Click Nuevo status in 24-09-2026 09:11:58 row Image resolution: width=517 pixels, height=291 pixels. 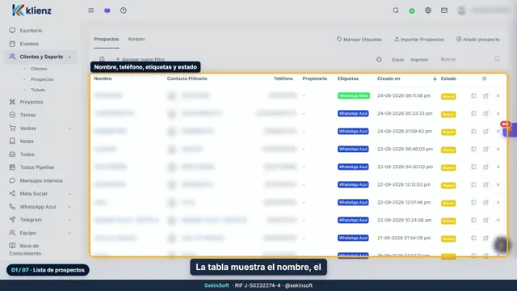(x=448, y=97)
